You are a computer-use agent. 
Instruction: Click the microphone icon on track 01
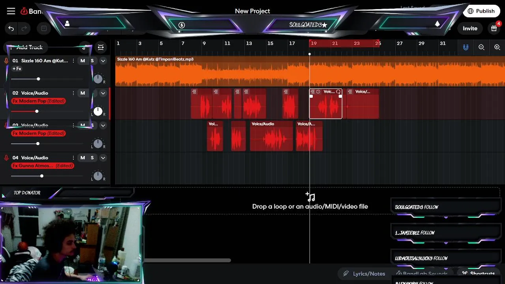pyautogui.click(x=6, y=61)
